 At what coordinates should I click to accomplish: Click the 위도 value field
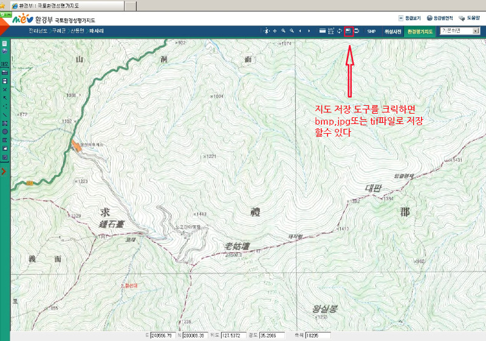click(233, 336)
